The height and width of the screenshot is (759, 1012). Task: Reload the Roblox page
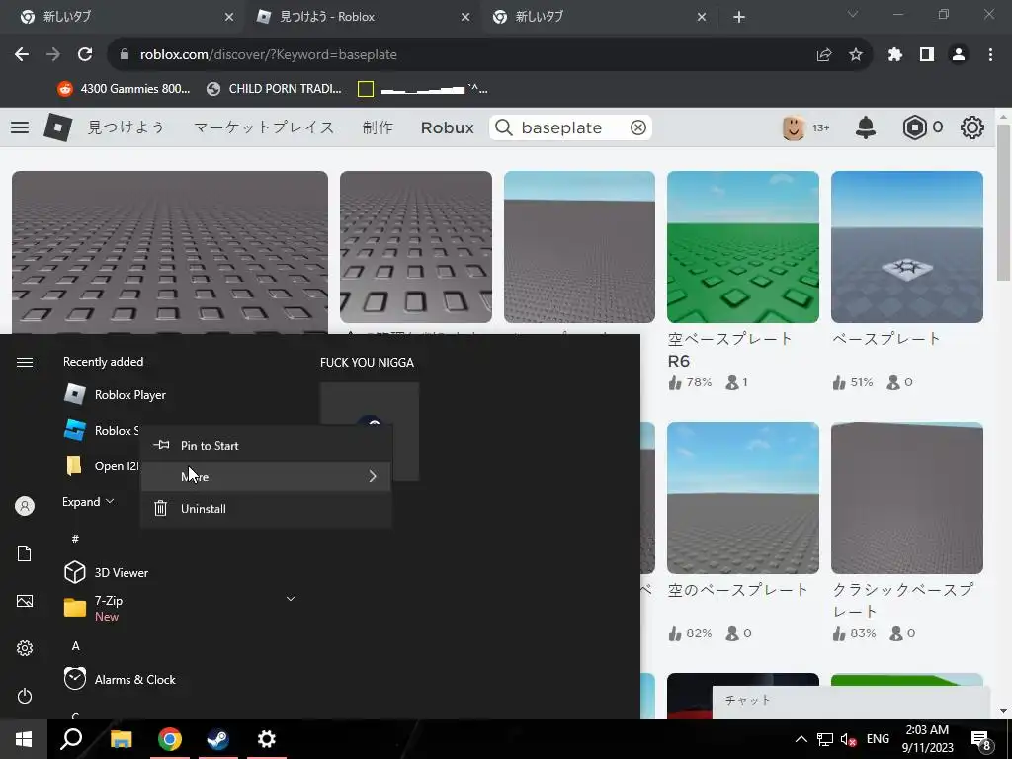[85, 55]
